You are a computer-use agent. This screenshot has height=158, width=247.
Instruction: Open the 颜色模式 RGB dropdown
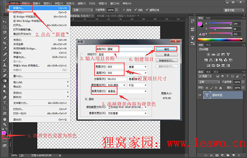click(x=116, y=85)
